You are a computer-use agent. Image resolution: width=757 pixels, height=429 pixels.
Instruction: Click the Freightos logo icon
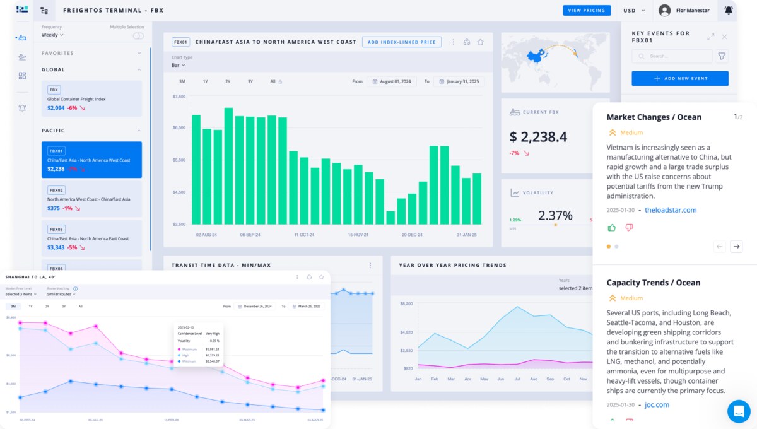pyautogui.click(x=22, y=9)
